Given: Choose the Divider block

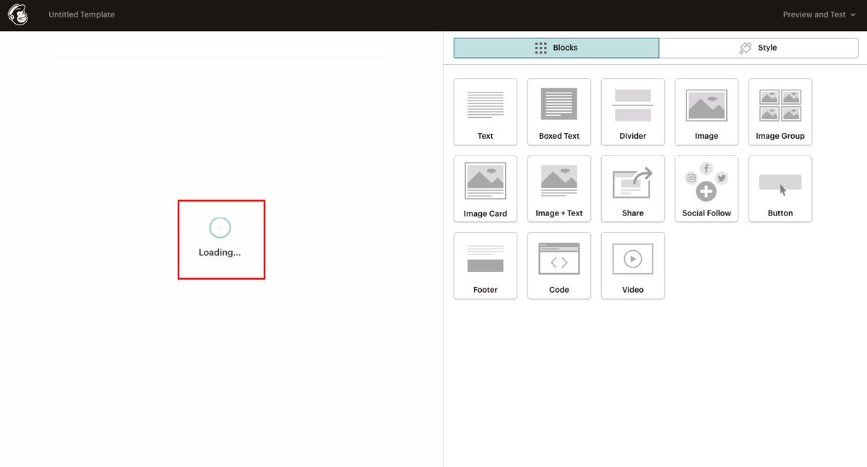Looking at the screenshot, I should [x=633, y=111].
